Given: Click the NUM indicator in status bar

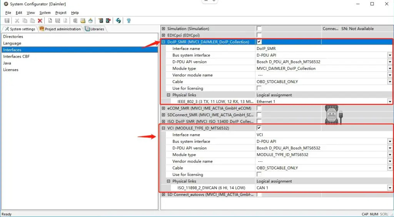Looking at the screenshot, I should [374, 214].
